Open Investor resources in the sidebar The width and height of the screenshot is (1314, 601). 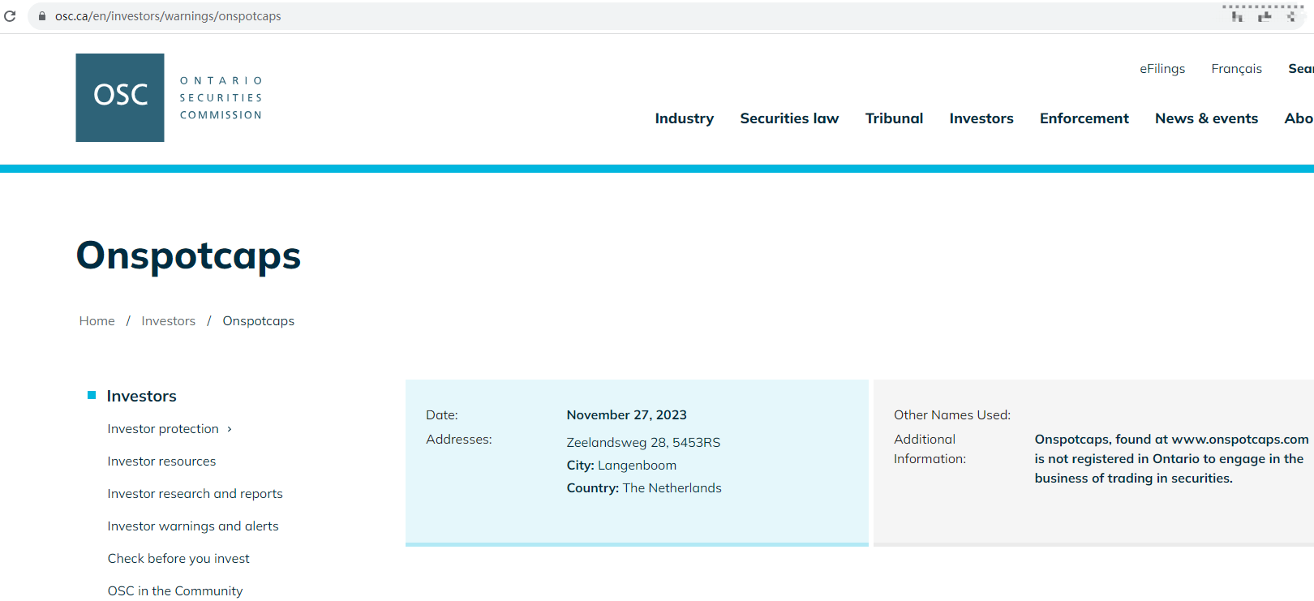click(x=161, y=461)
